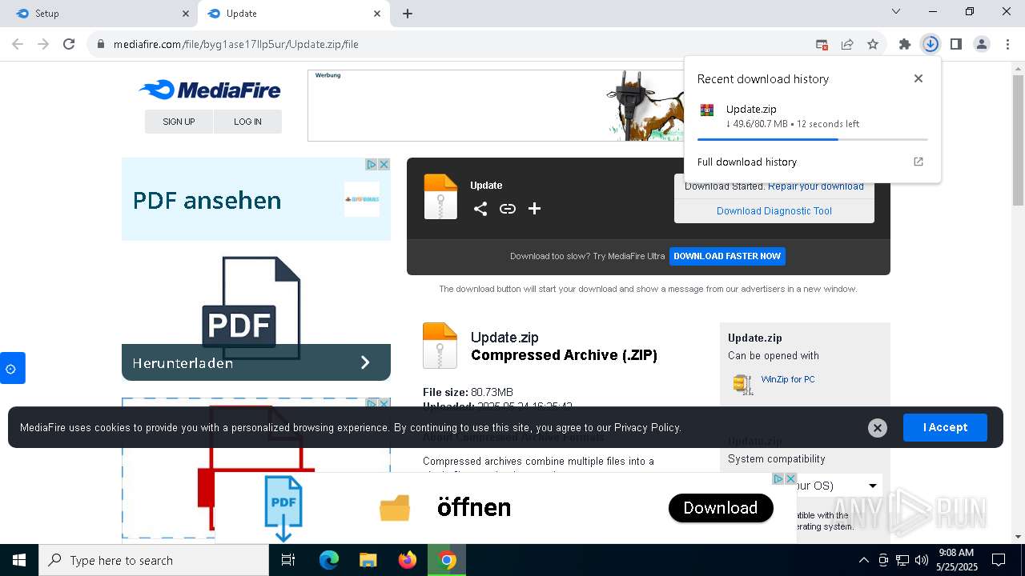Click the LOG IN button

point(247,122)
